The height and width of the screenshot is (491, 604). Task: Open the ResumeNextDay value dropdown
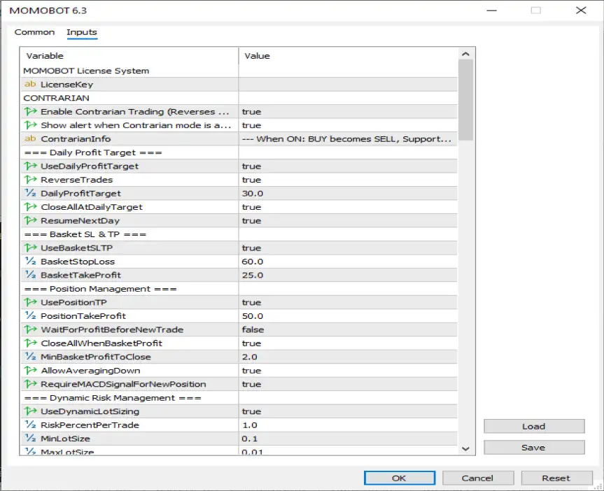click(x=347, y=221)
